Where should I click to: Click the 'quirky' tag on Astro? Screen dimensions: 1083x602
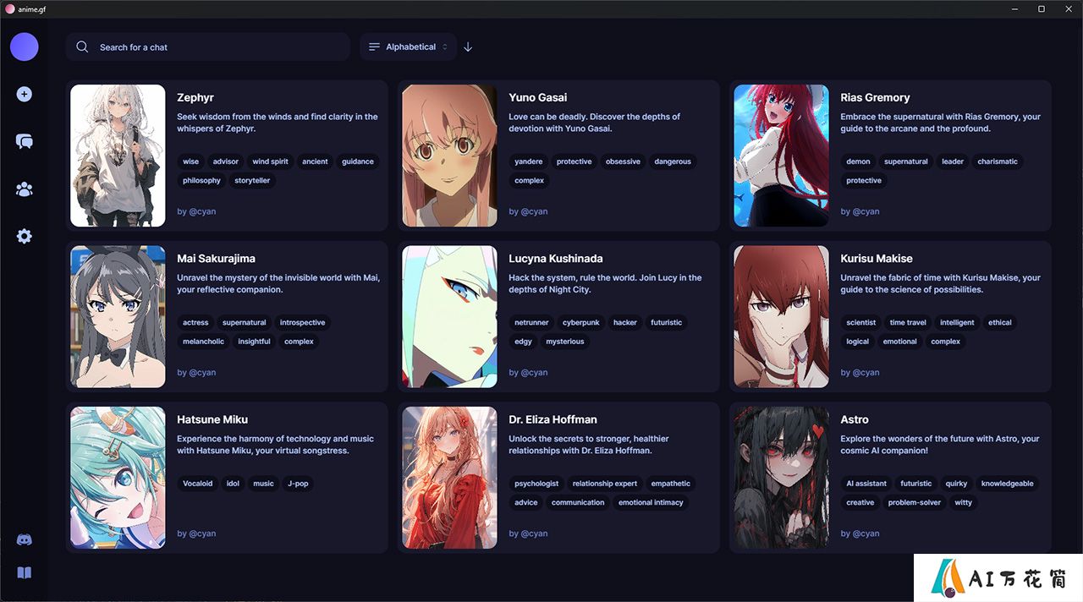(x=956, y=484)
